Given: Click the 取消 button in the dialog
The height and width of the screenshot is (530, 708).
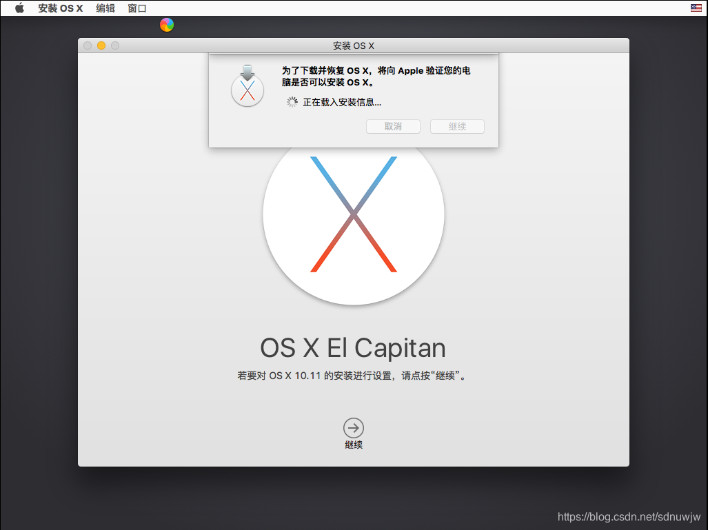Looking at the screenshot, I should [x=393, y=126].
